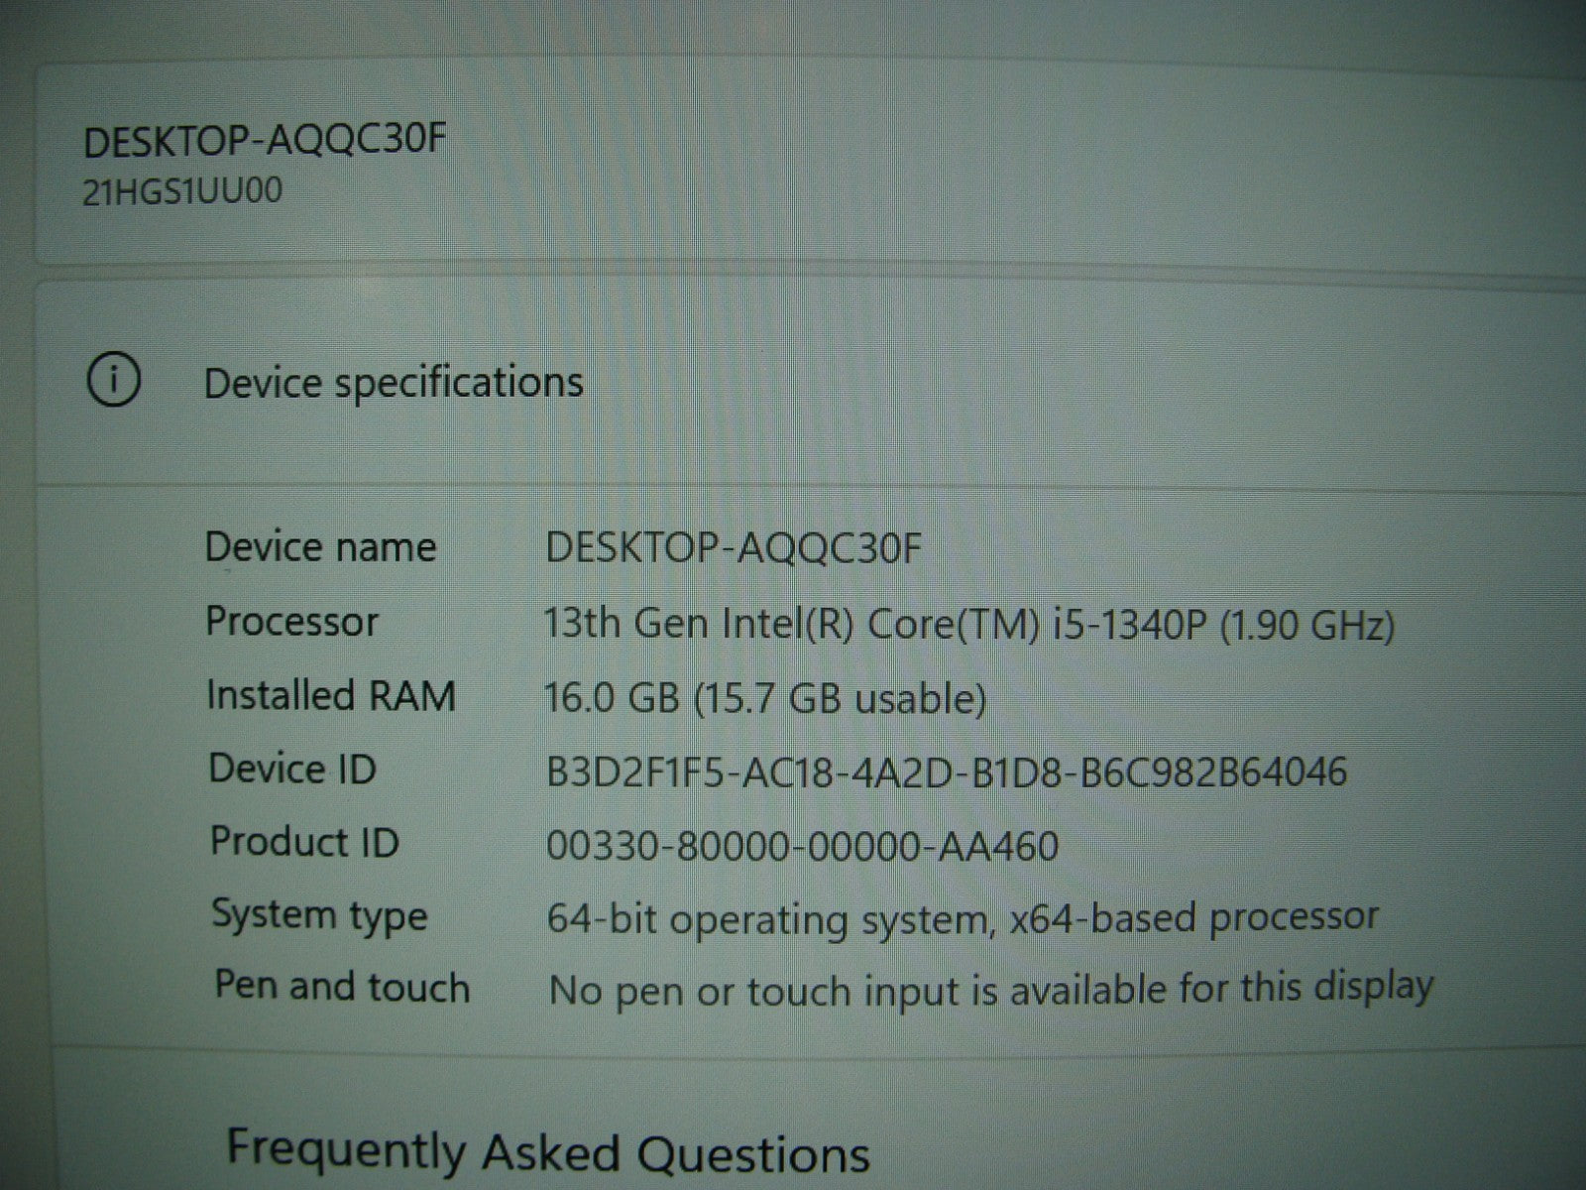Collapse the Device specifications section header
Screen dimensions: 1586x1190
(393, 383)
